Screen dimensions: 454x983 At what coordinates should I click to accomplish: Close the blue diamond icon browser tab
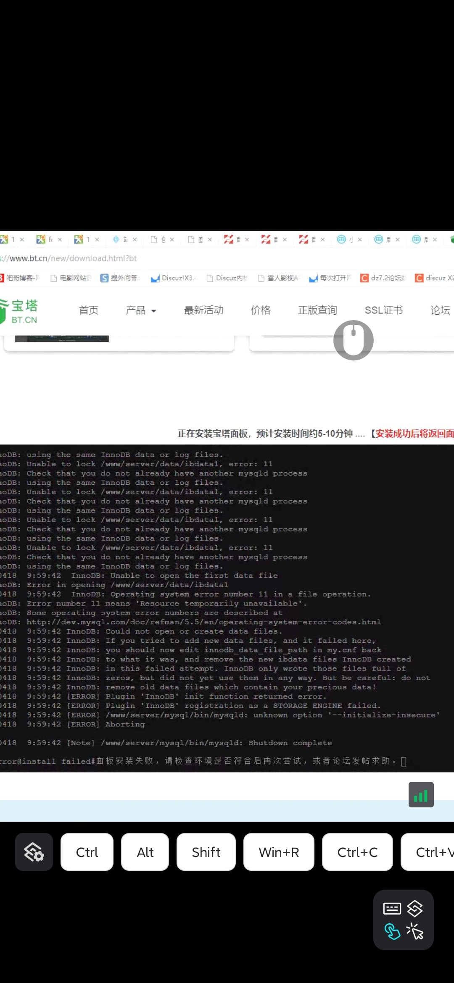point(135,239)
